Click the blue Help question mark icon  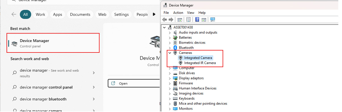[197, 19]
